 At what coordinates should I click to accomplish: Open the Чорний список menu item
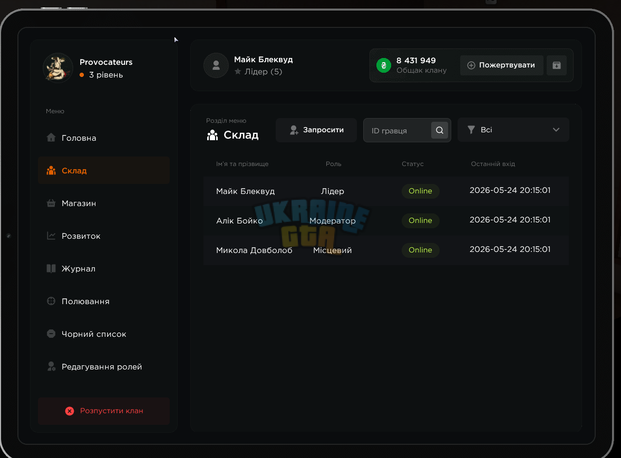(x=104, y=334)
